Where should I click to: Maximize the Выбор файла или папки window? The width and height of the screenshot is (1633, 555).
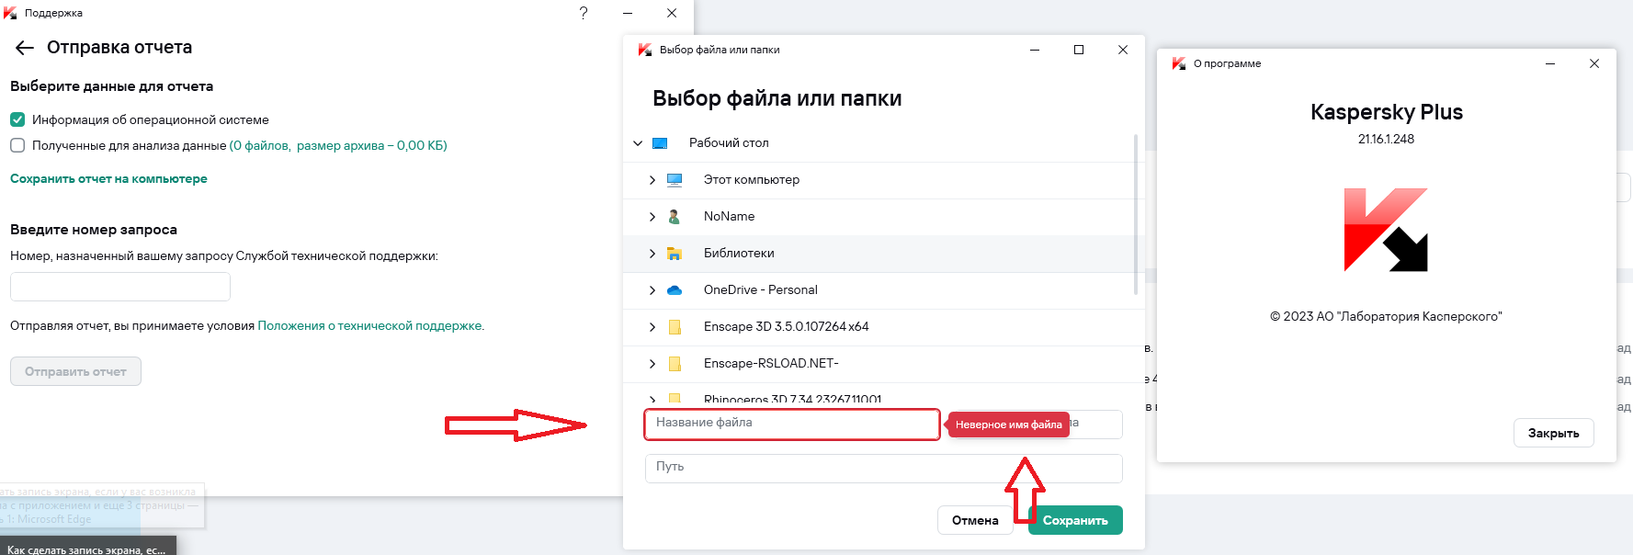1079,50
